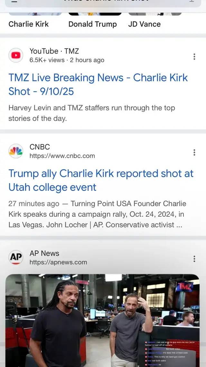
Task: Tap the YouTube logo icon
Action: tap(16, 55)
